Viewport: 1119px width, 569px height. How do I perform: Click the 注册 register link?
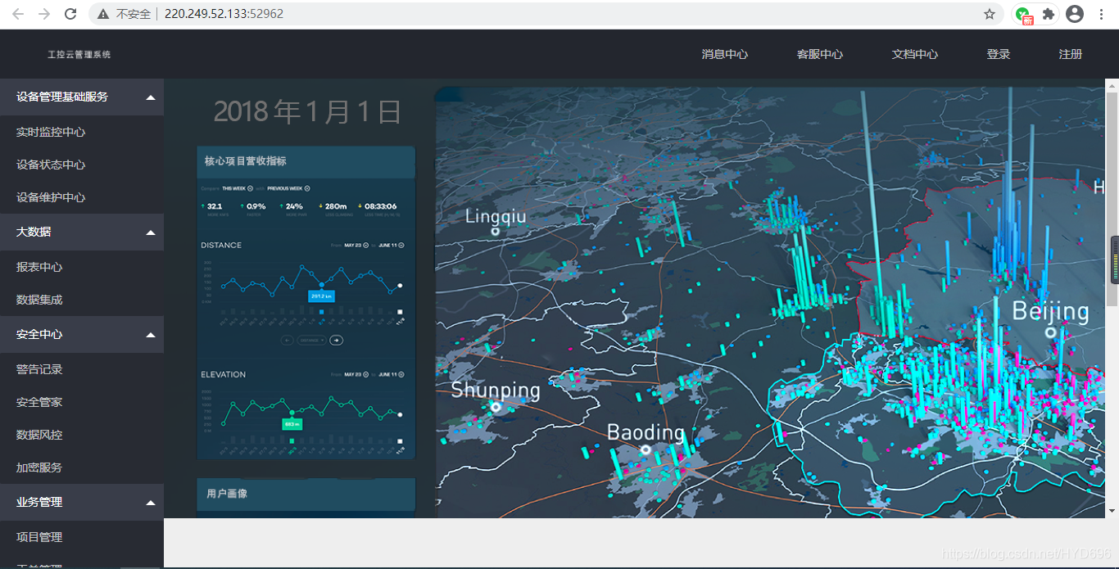[1070, 54]
